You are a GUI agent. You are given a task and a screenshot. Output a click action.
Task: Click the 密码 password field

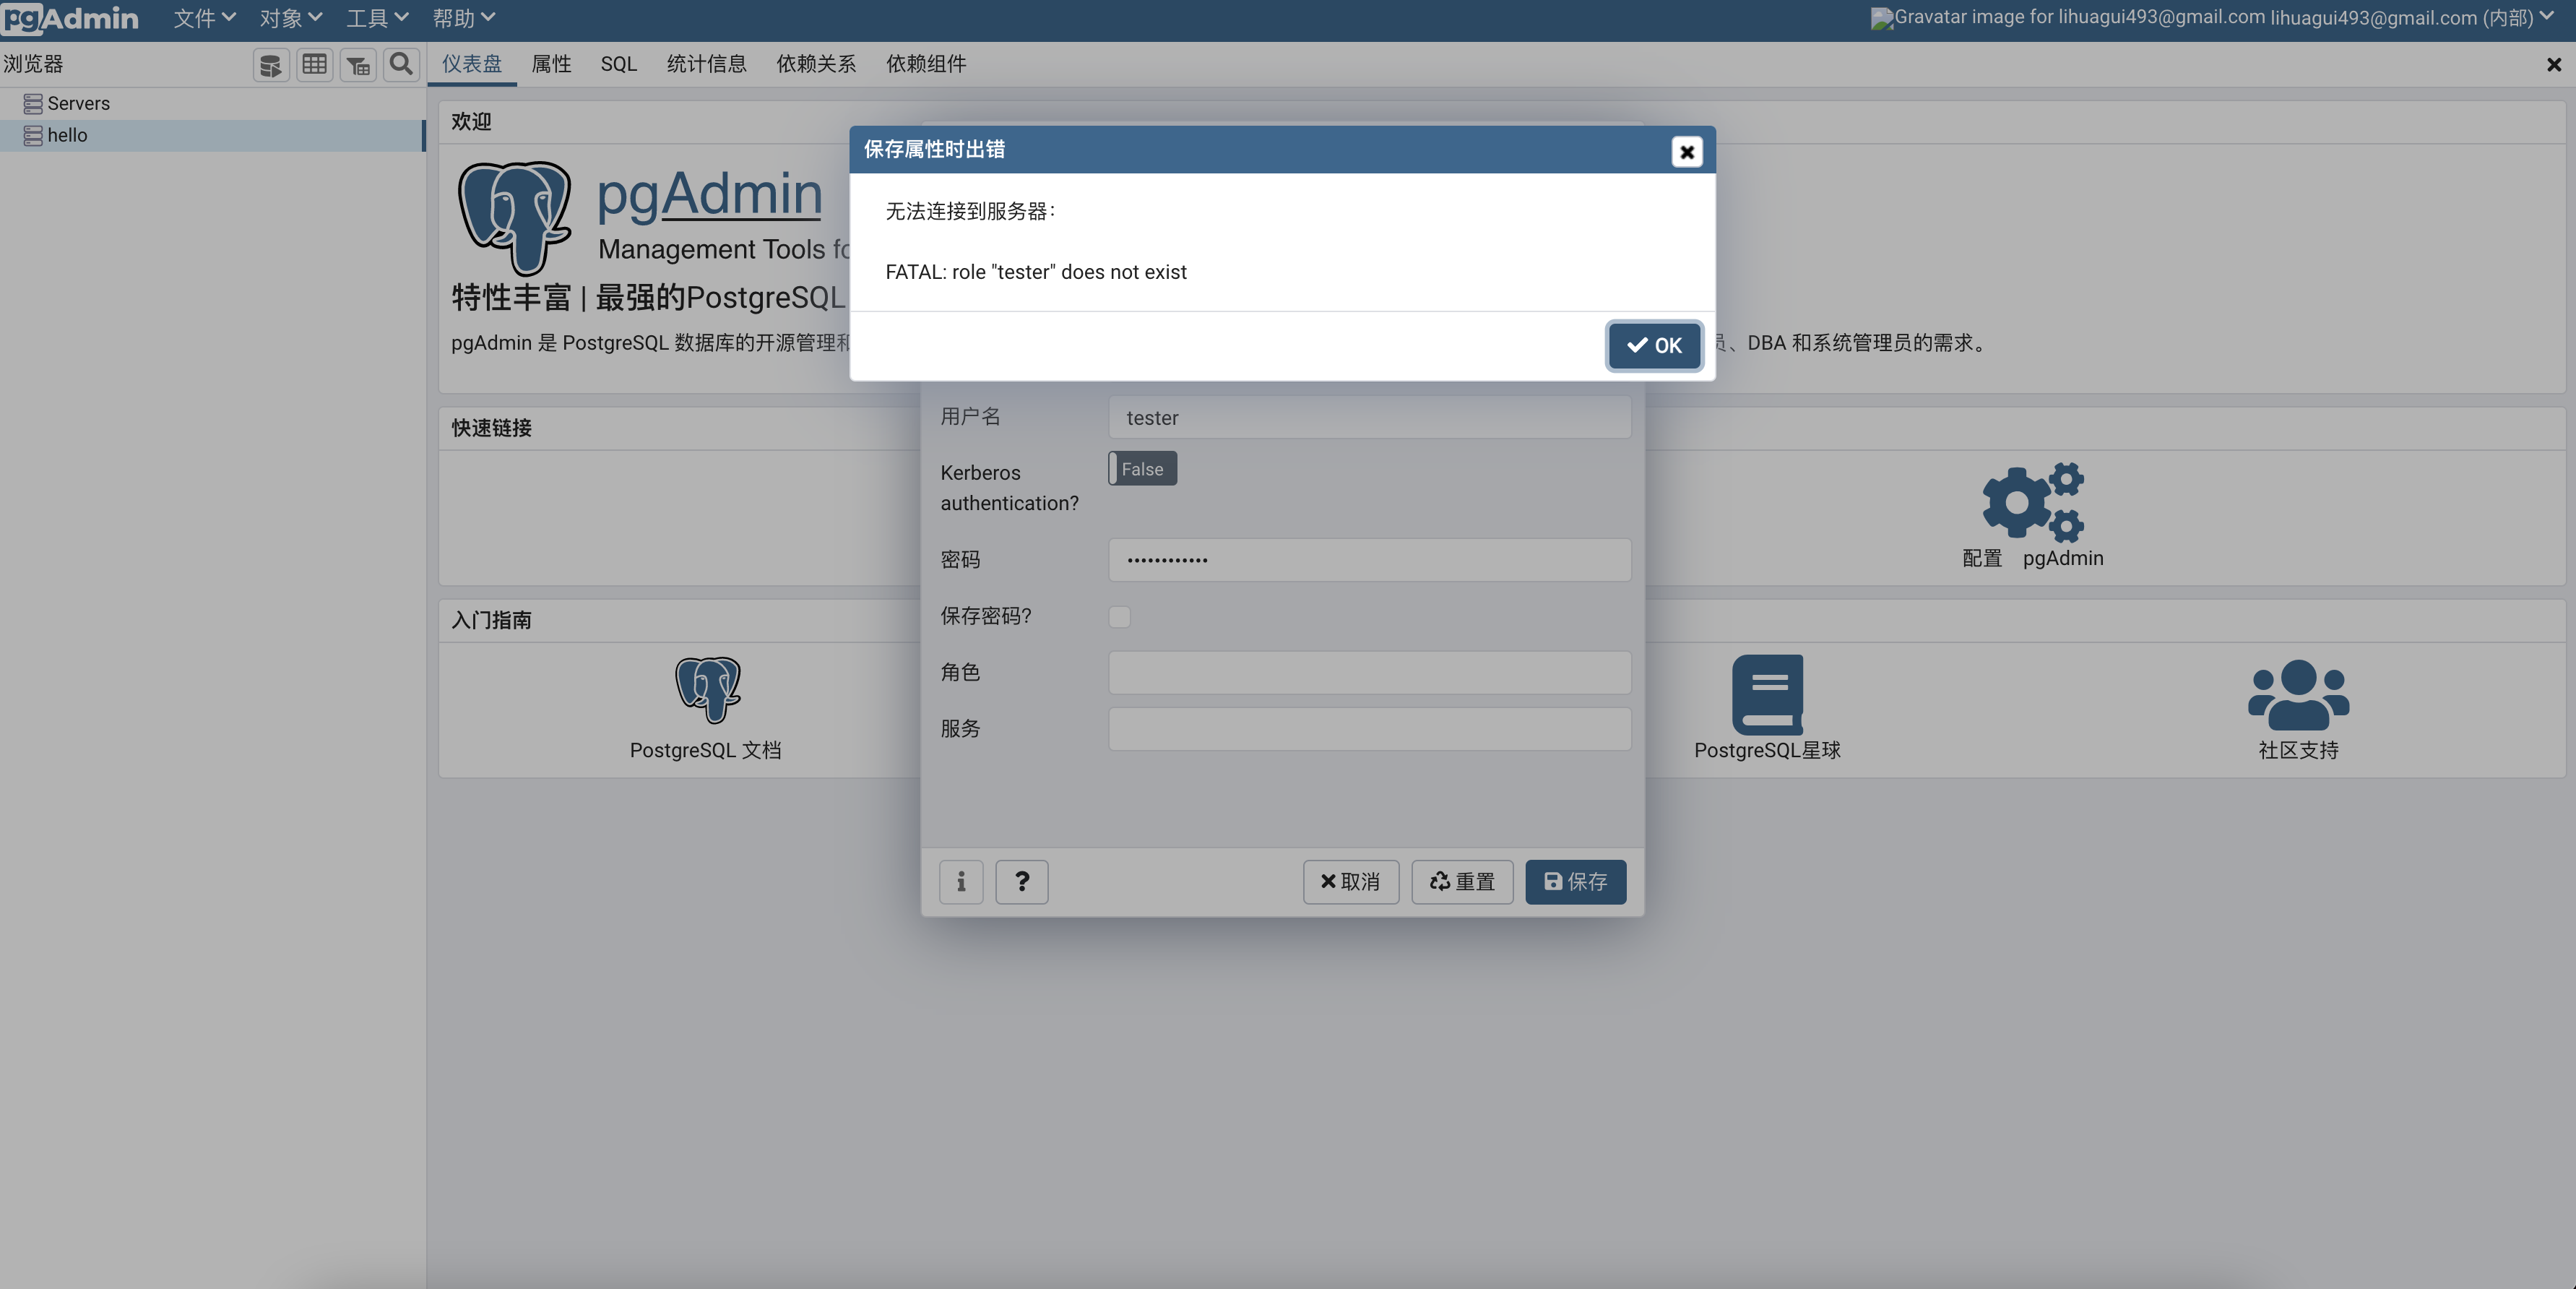click(1369, 560)
